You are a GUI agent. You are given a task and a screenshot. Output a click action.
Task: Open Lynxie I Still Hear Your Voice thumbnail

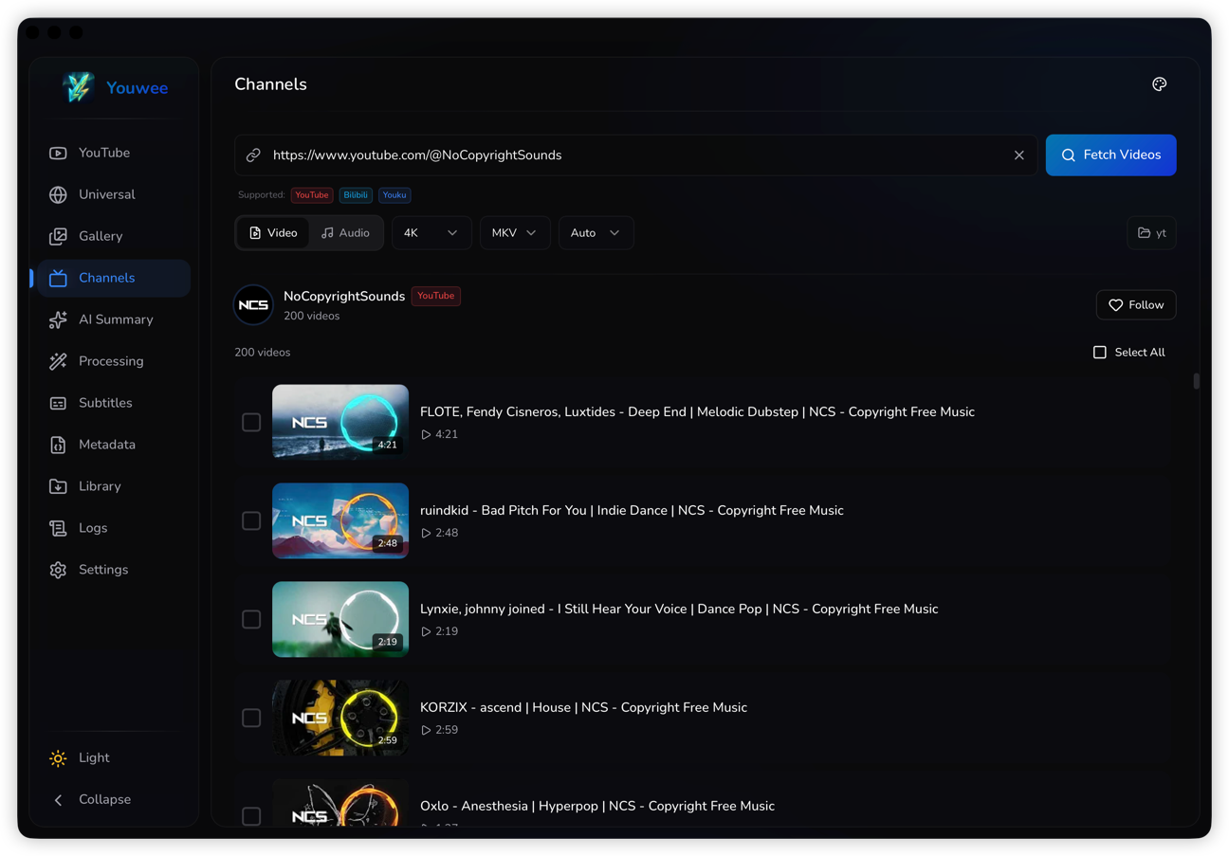pos(340,619)
